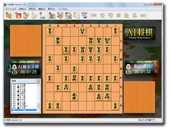Click the redo-style forward arrow button
This screenshot has height=132, width=172.
135,15
